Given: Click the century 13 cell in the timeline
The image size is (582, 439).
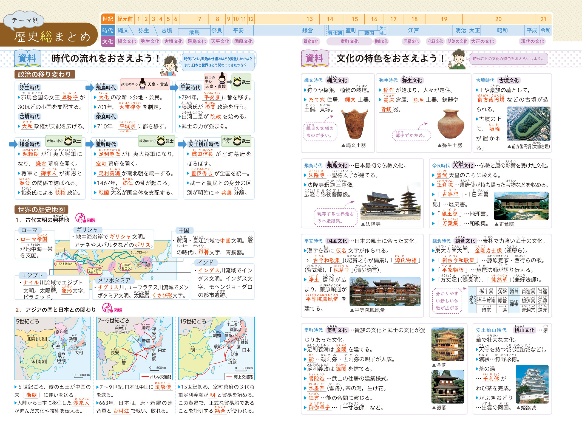Looking at the screenshot, I should point(309,19).
